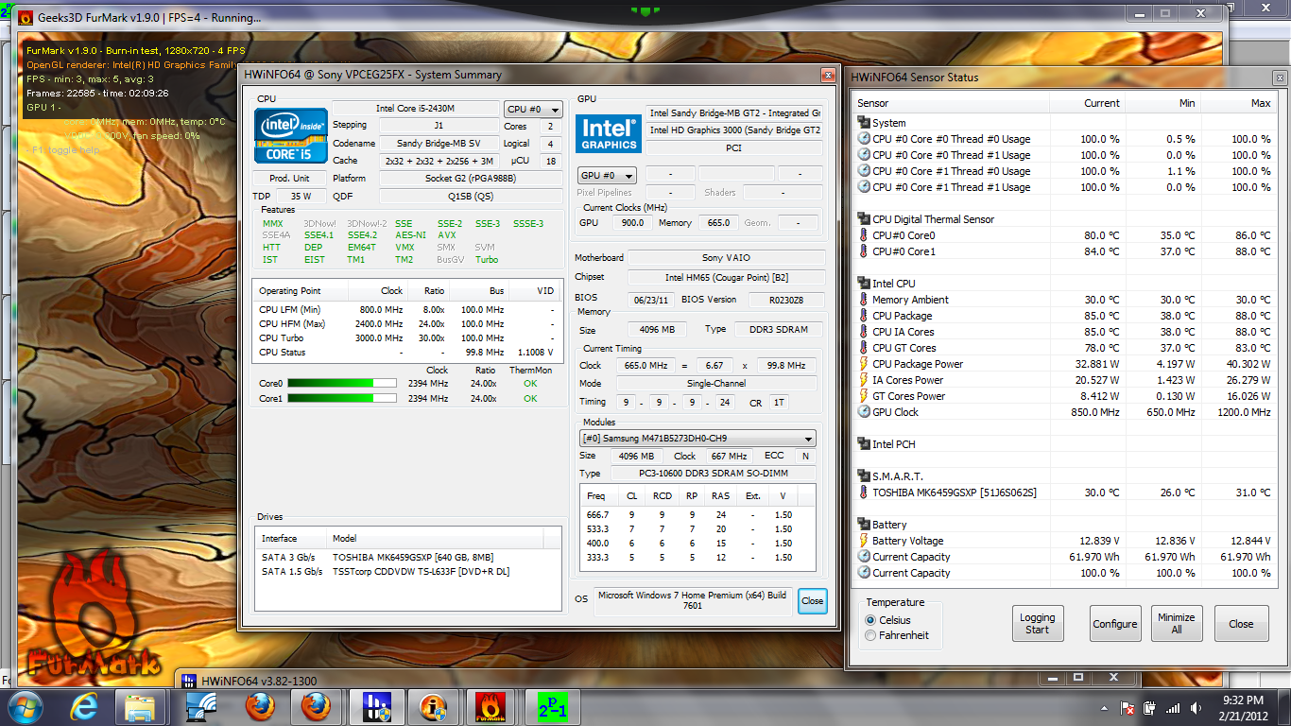The width and height of the screenshot is (1291, 726).
Task: Click thermometer icon beside CPU#0 Core1
Action: click(x=864, y=251)
